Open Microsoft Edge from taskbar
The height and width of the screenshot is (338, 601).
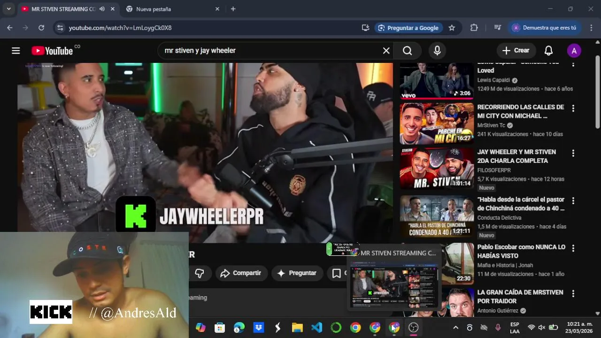pos(239,328)
